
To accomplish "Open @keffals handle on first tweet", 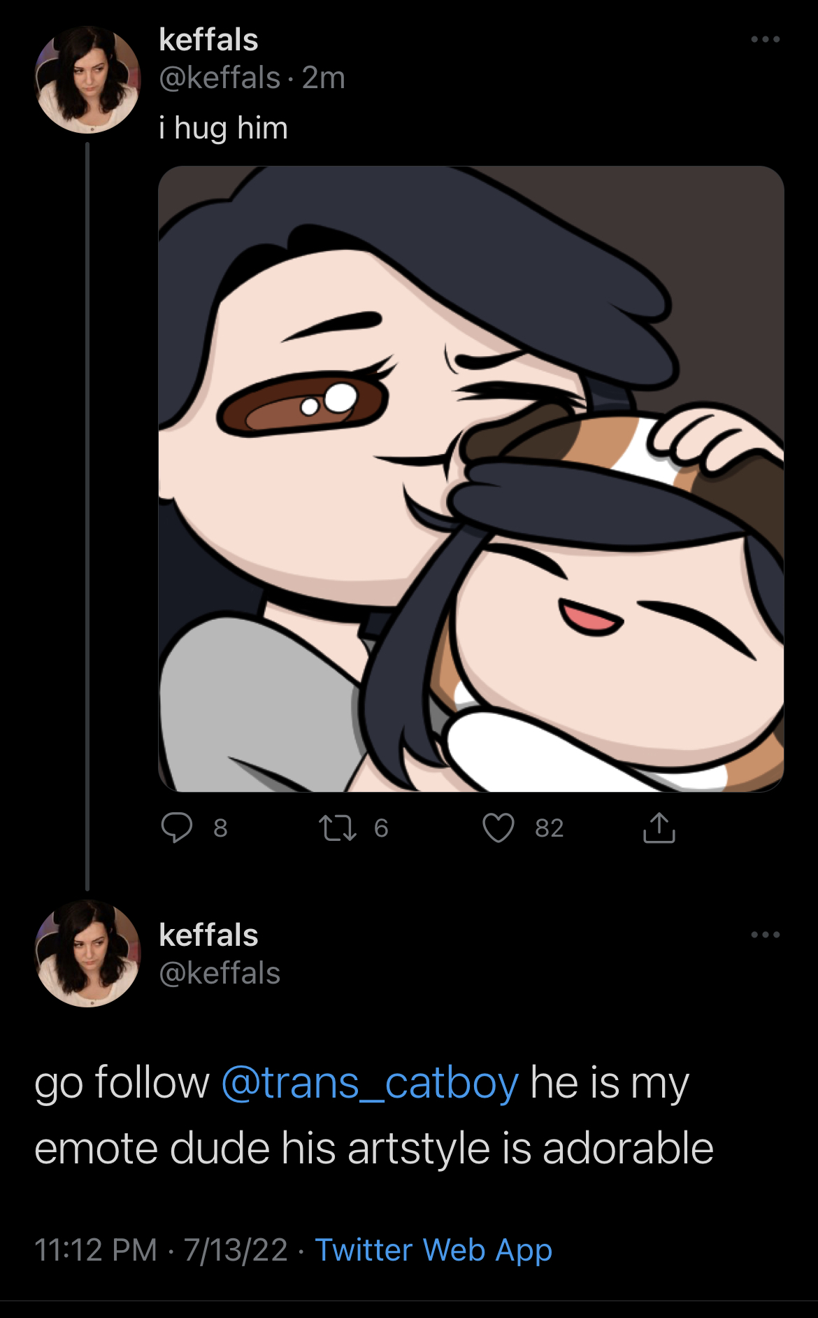I will [220, 78].
